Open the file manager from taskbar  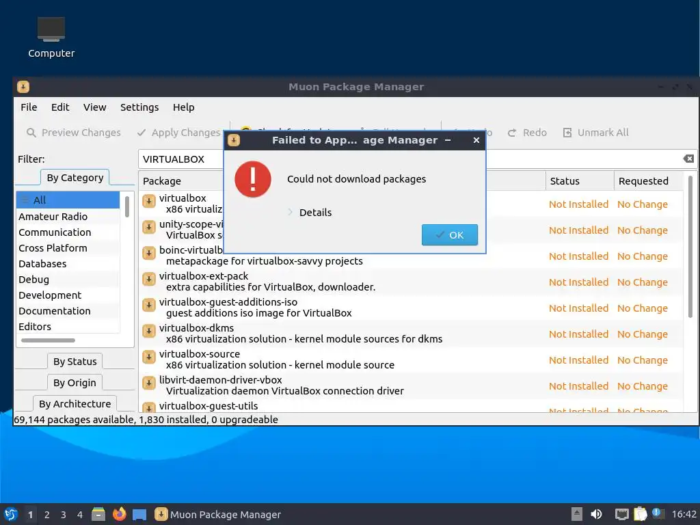[98, 514]
